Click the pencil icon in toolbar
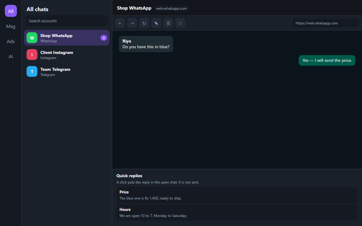 pyautogui.click(x=156, y=23)
